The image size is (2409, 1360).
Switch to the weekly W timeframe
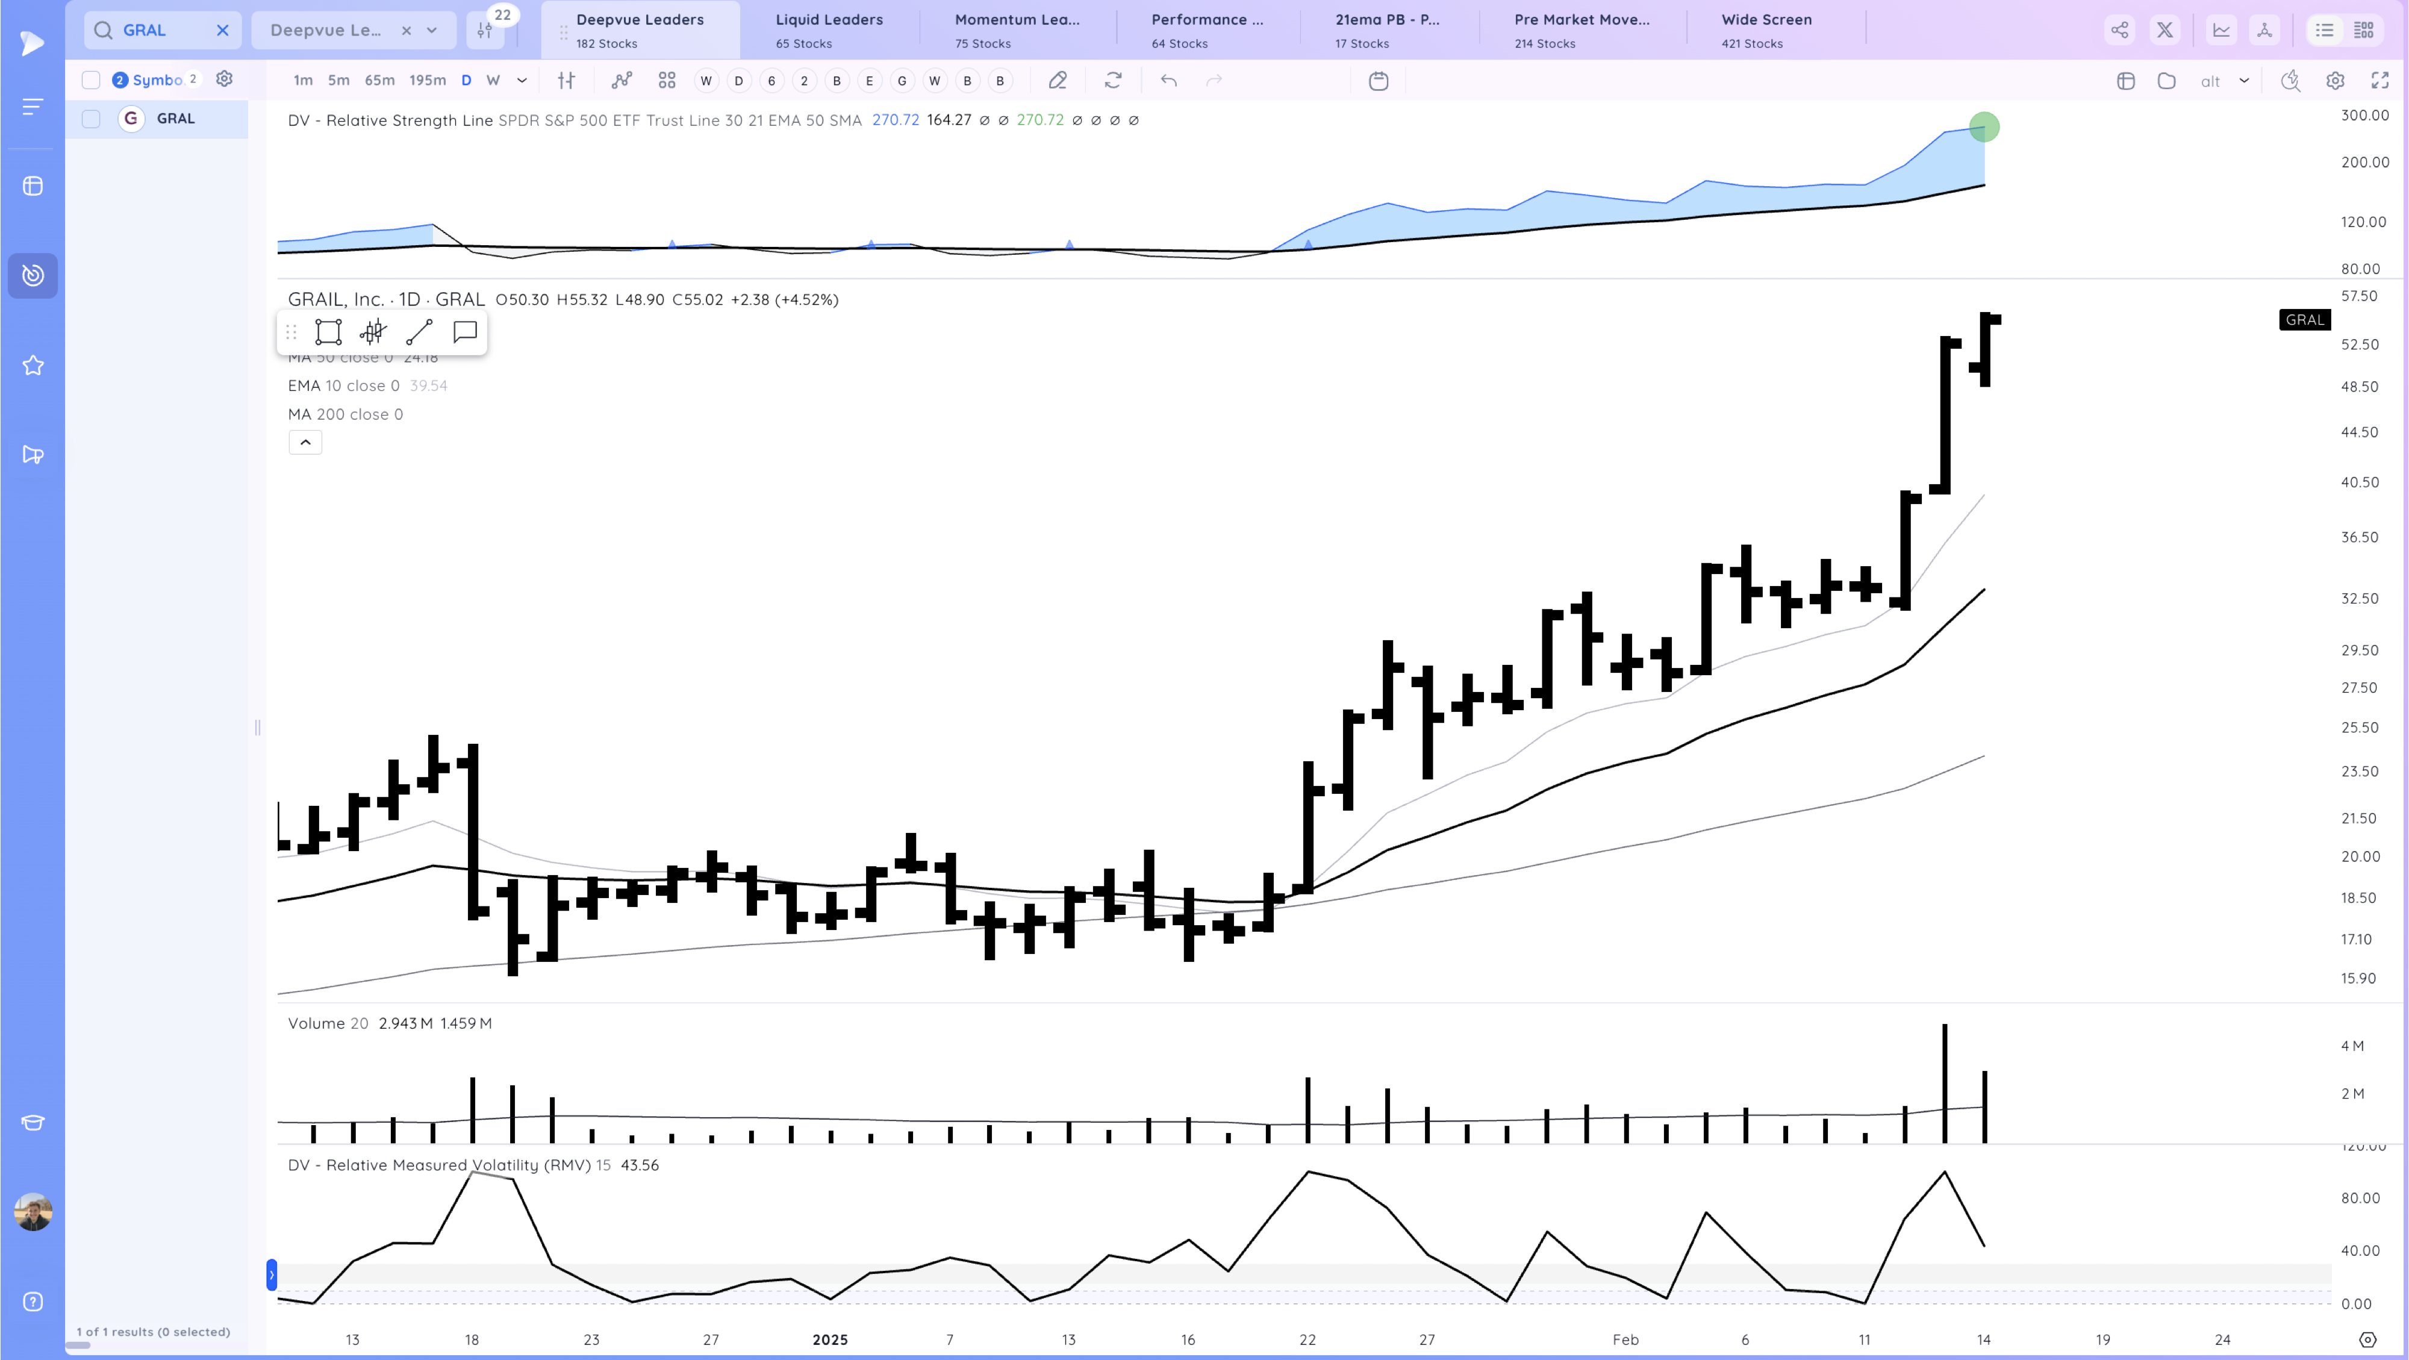493,81
